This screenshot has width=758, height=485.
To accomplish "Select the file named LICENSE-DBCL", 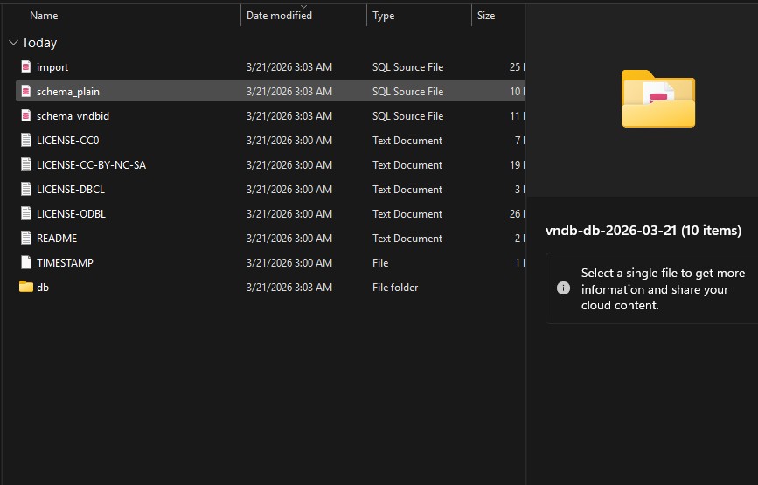I will pos(71,190).
